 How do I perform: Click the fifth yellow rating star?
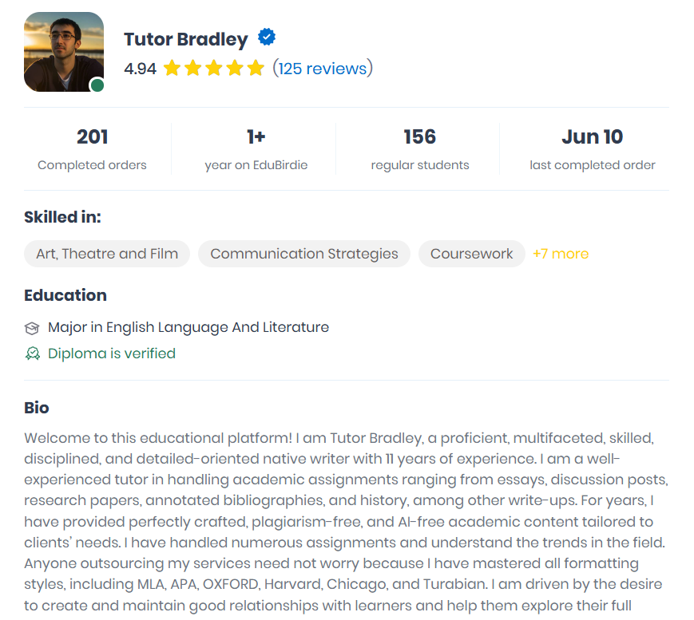[256, 69]
